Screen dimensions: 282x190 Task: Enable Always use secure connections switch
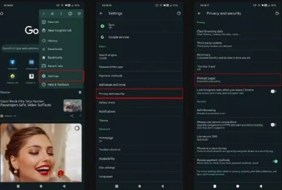273,124
